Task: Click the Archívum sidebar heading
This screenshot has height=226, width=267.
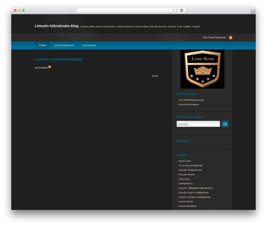Action: pos(183,141)
